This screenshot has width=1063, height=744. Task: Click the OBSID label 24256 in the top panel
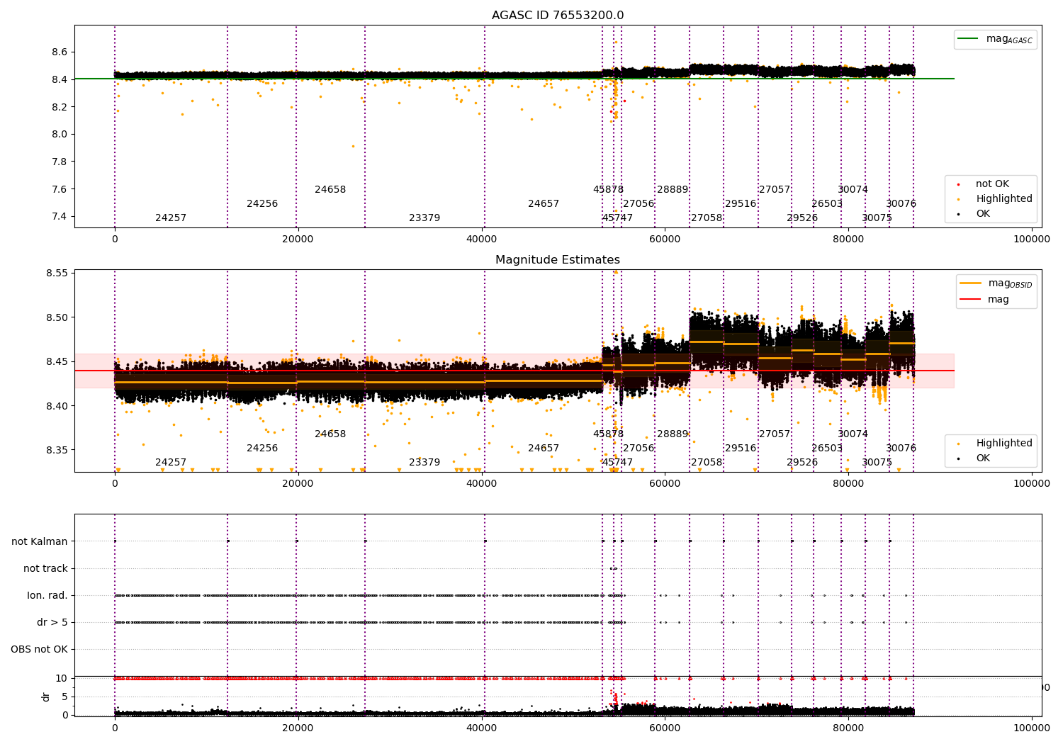262,204
